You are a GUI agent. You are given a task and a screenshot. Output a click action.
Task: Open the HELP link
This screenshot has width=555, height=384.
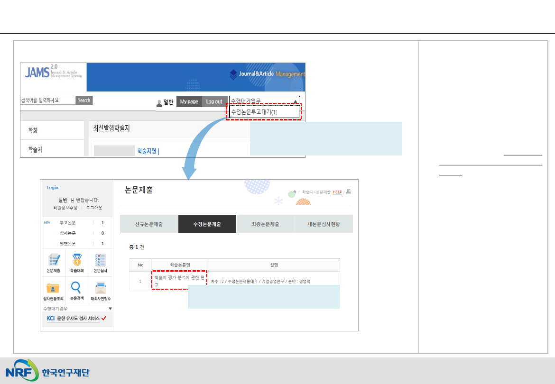pos(337,192)
